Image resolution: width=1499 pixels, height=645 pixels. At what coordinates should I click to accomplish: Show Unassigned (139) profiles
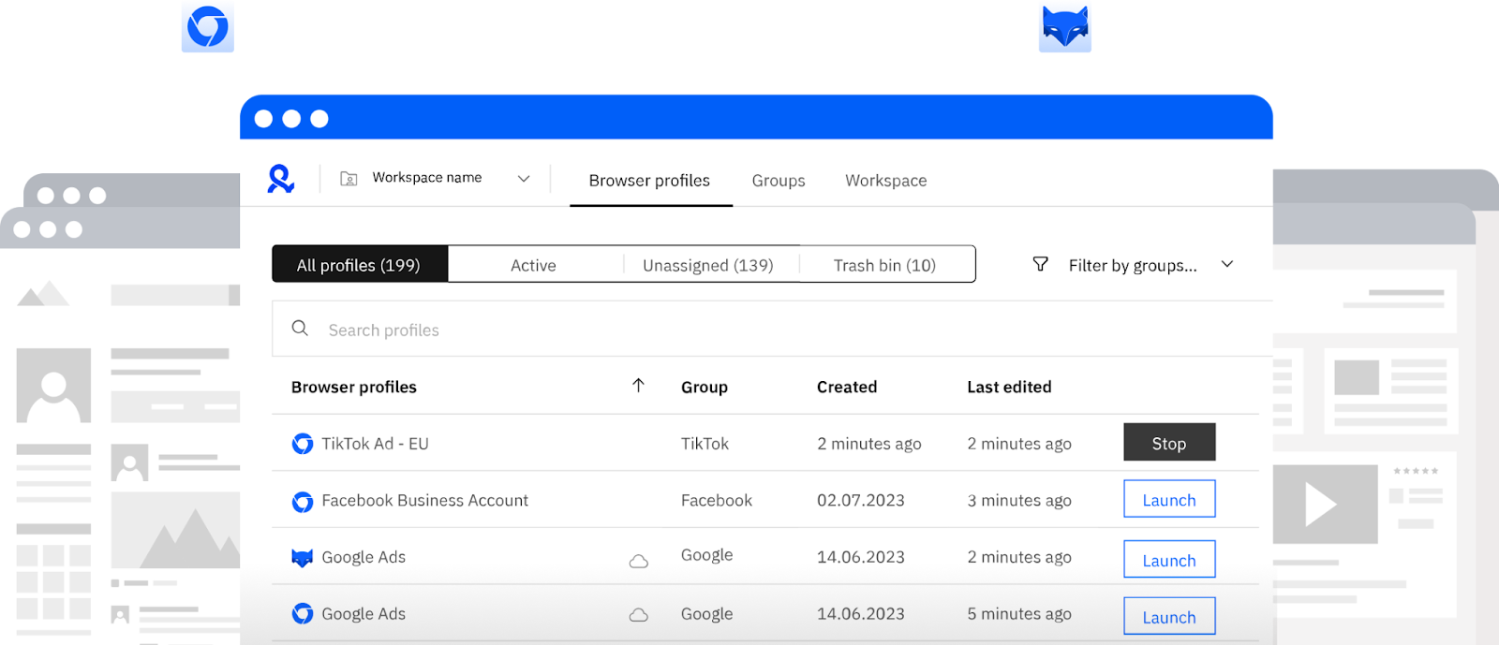point(708,266)
